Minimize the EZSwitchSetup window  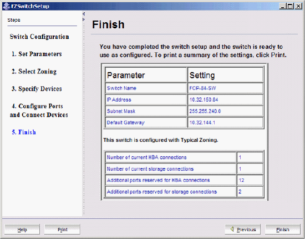click(283, 6)
